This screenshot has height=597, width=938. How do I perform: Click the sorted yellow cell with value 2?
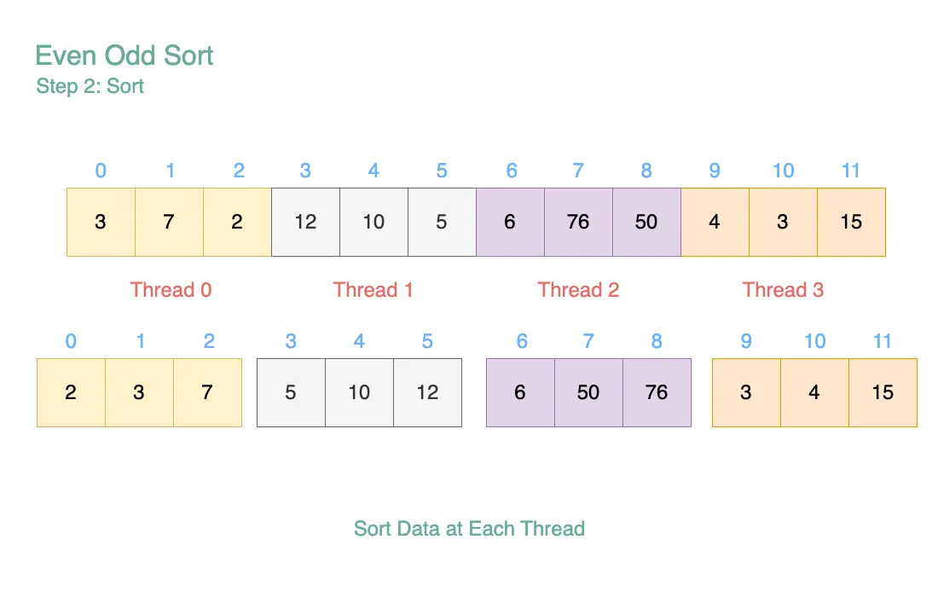click(x=71, y=393)
